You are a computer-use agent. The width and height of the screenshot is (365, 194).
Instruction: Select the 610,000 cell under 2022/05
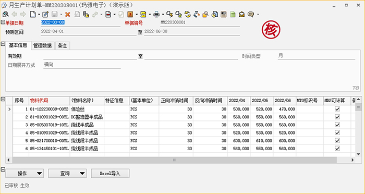[x=262, y=141]
